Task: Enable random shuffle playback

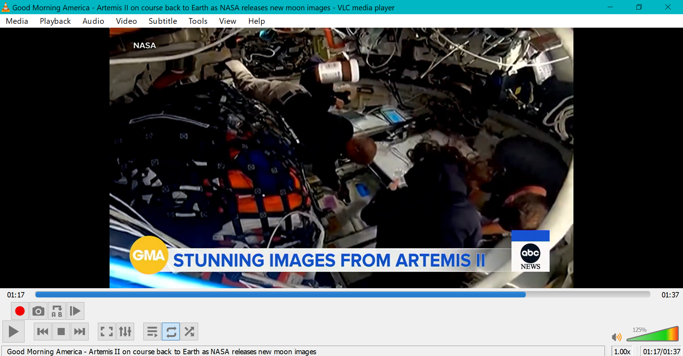Action: (x=189, y=332)
